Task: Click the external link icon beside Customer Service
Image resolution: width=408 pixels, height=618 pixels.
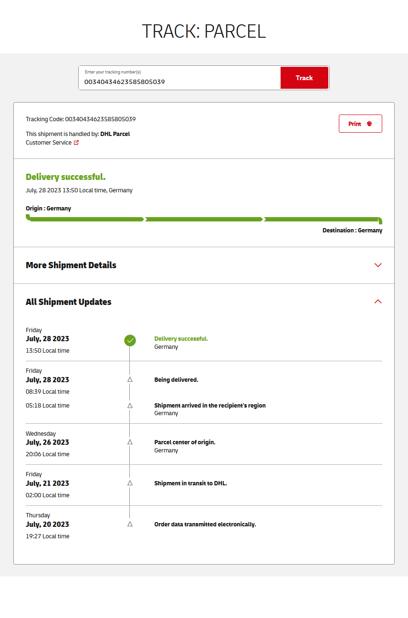Action: (76, 143)
